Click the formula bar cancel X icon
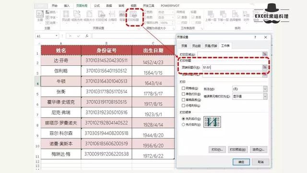The image size is (307, 173). click(x=71, y=36)
